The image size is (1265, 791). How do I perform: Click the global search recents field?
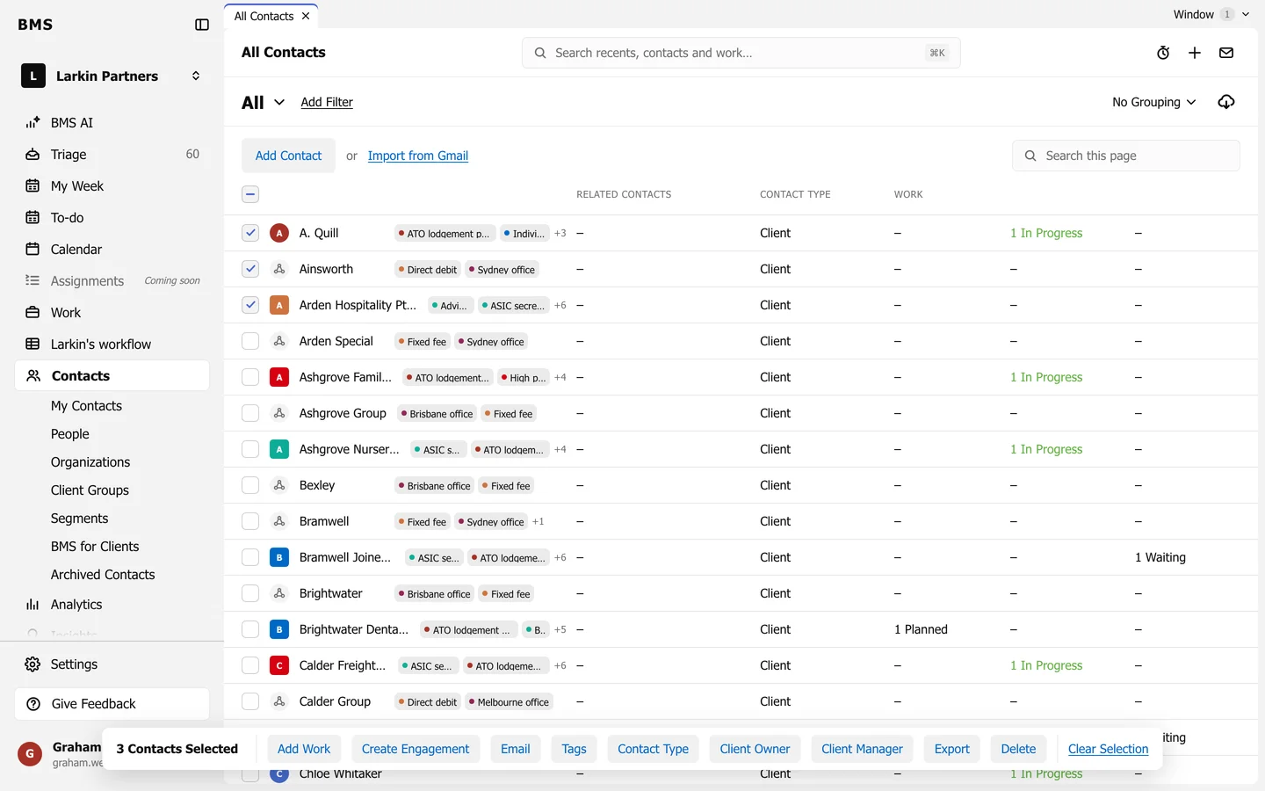[x=741, y=53]
